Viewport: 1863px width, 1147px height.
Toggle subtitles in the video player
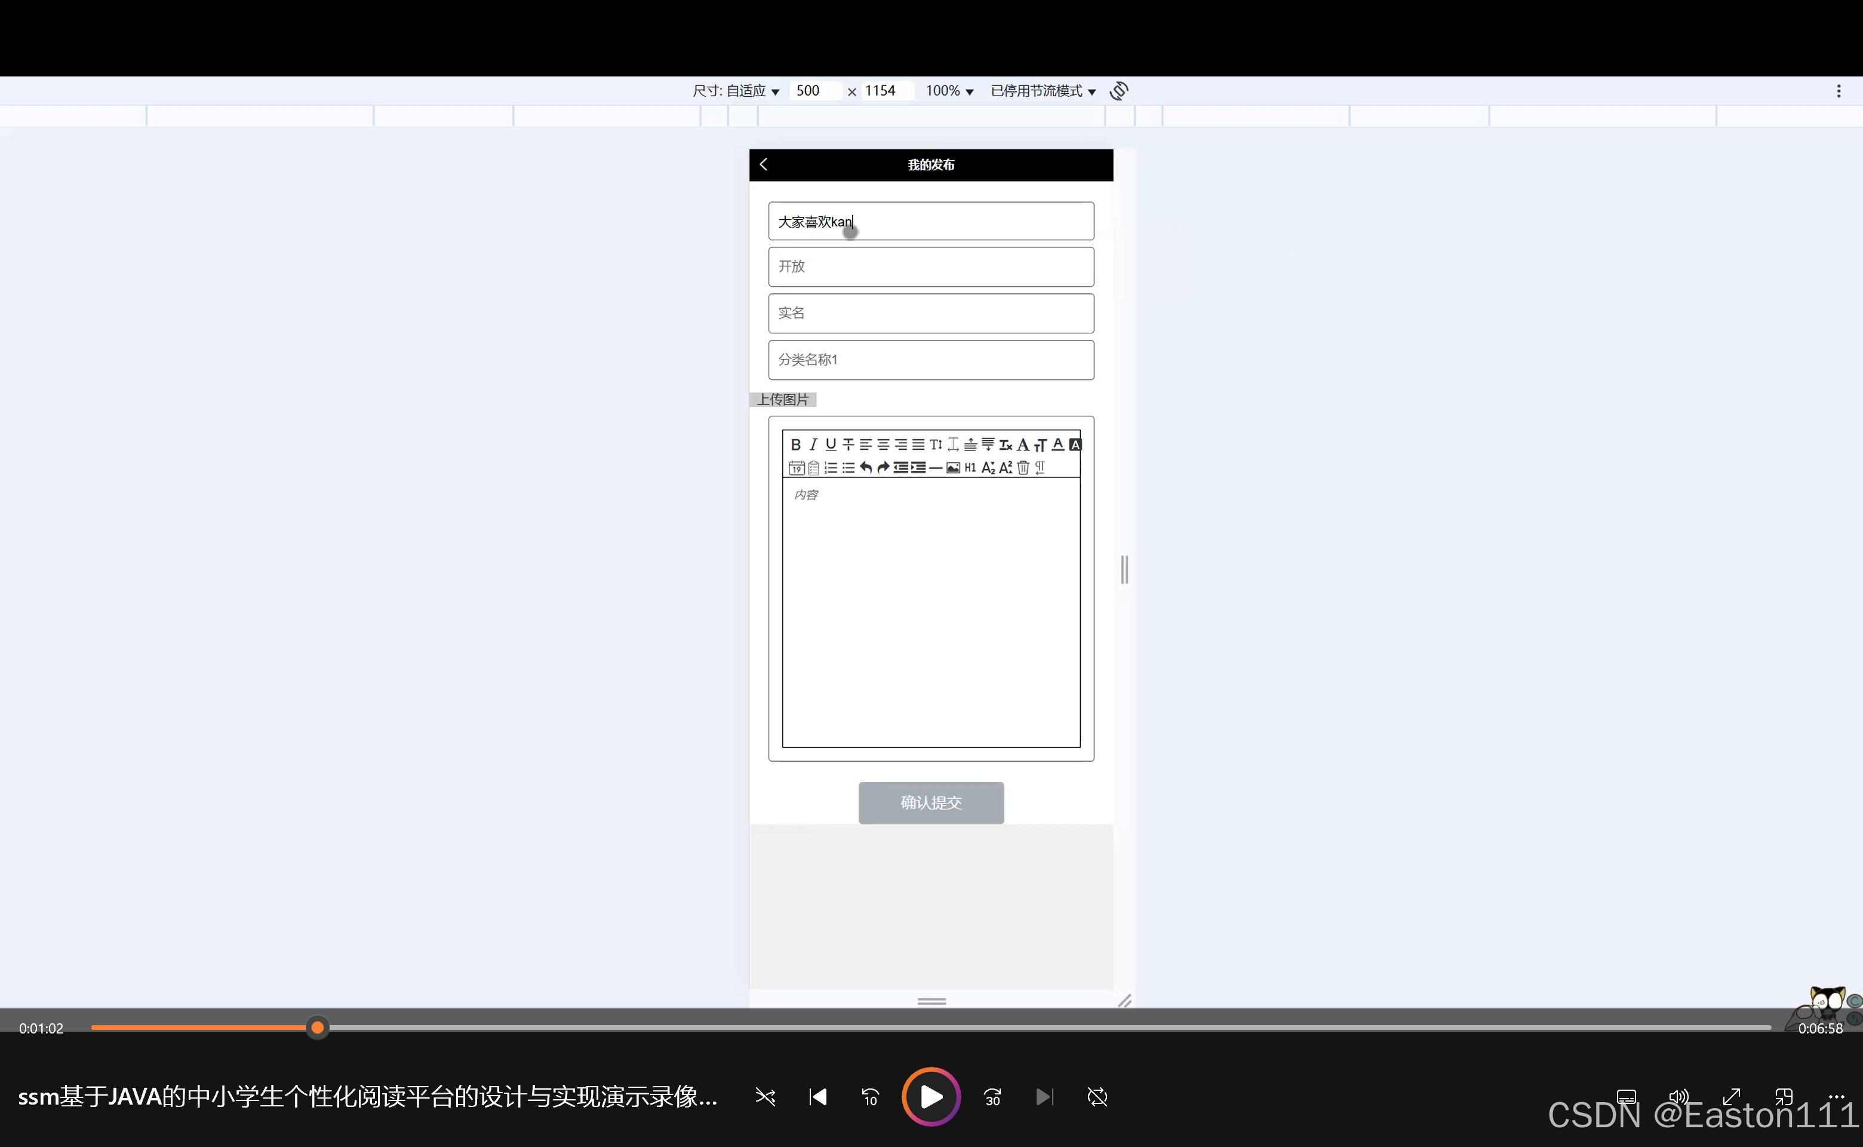tap(1626, 1097)
